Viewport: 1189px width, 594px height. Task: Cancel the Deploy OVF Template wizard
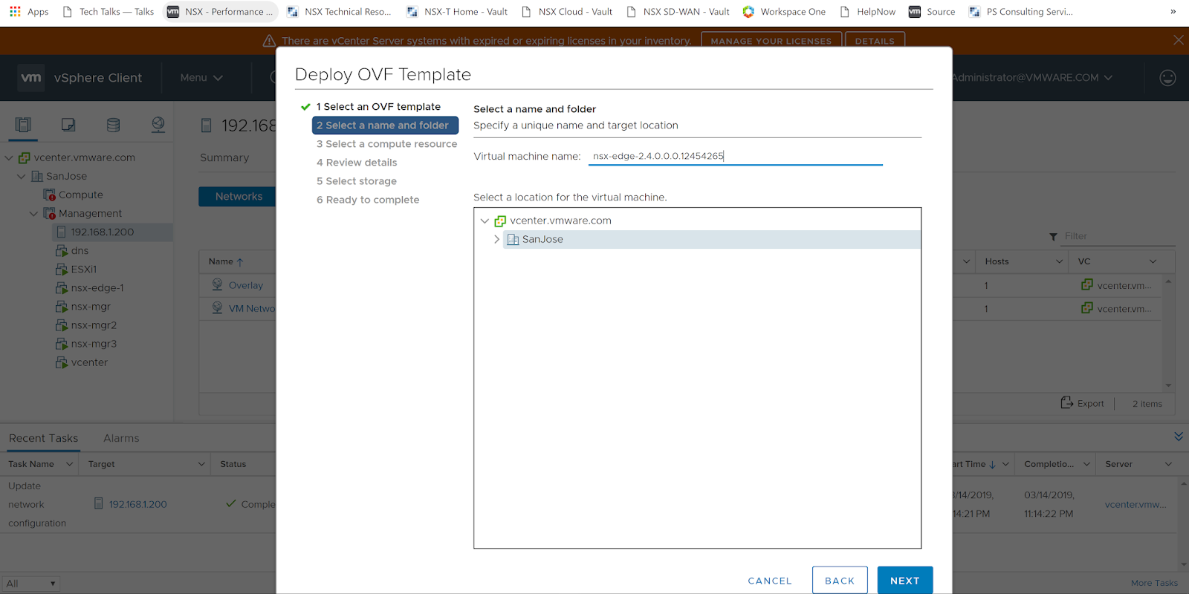pos(769,581)
